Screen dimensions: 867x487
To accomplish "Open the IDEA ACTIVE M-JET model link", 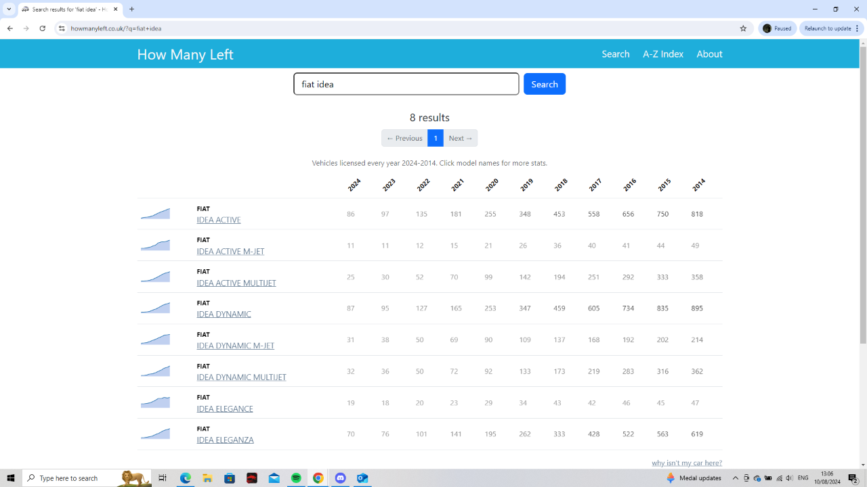I will (x=230, y=251).
